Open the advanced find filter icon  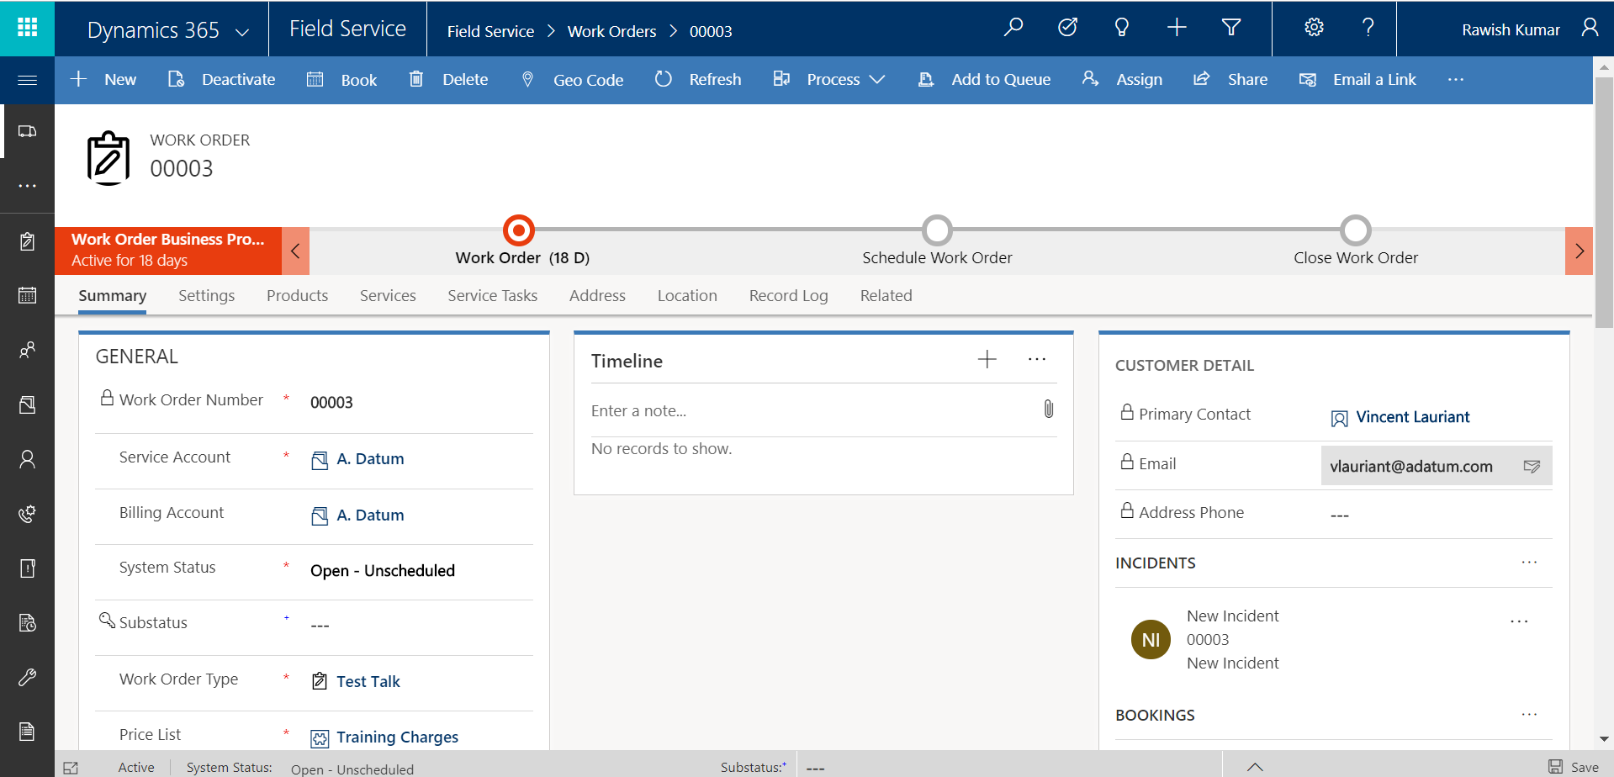[1230, 28]
